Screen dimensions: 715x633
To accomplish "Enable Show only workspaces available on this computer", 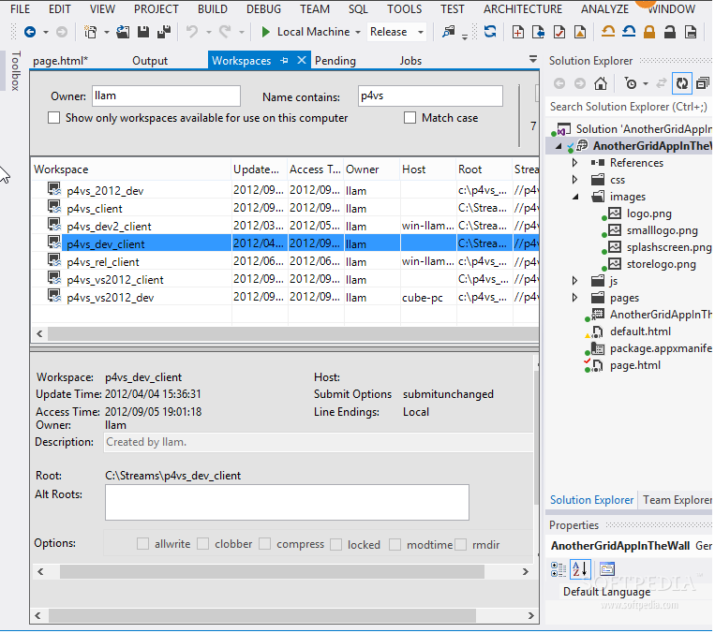I will tap(54, 118).
